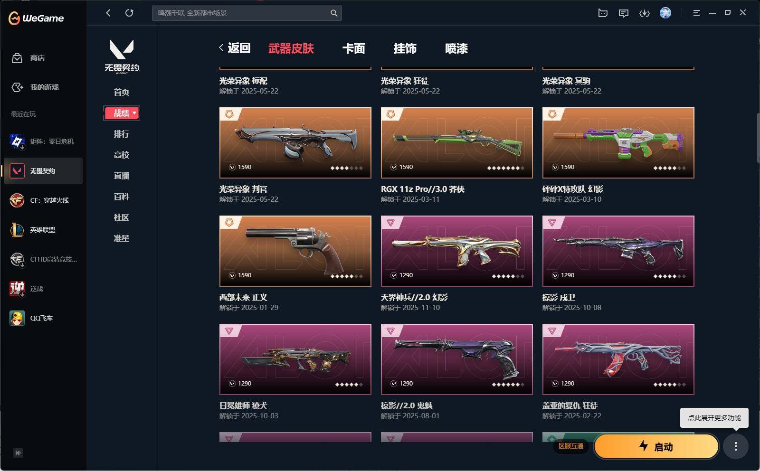
Task: Click the vertical scrollbar on right edge
Action: (758, 138)
